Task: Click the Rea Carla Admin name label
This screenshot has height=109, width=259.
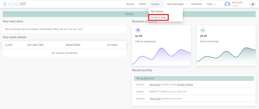Action: (237, 4)
